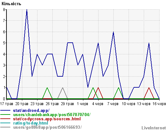Viewport: 168px width, 131px height.
Task: Click the green legend line swatch
Action: (5, 115)
